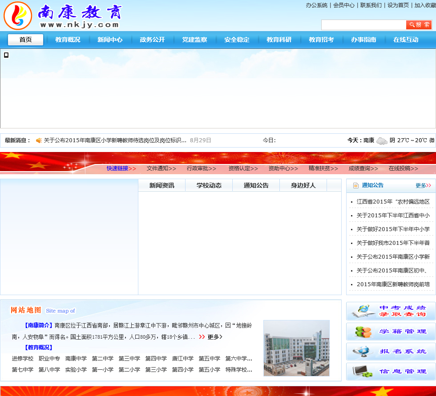Click the small icon in the banner corner
Image resolution: width=436 pixels, height=396 pixels.
pos(6,55)
